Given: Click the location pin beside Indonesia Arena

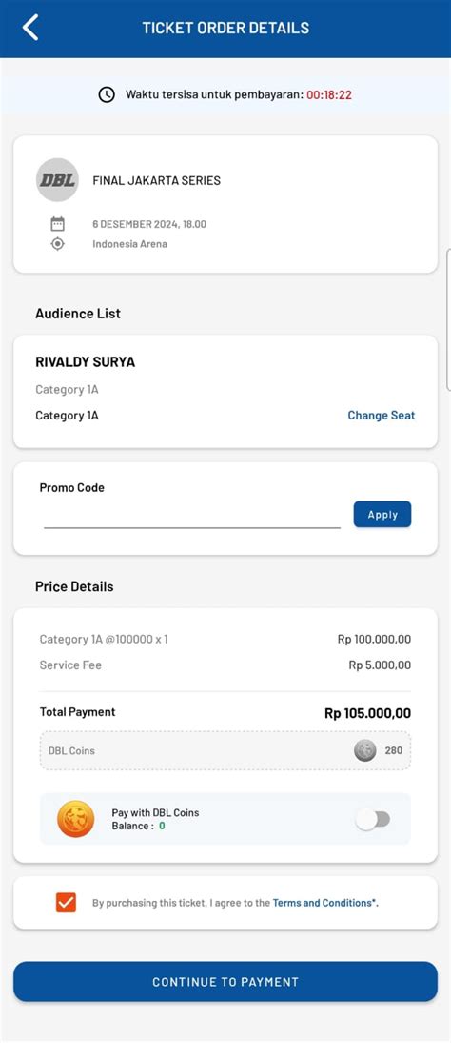Looking at the screenshot, I should point(58,243).
